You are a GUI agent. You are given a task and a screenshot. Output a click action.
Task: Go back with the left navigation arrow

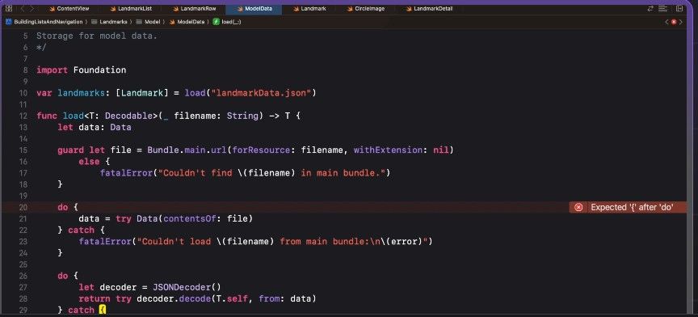(23, 8)
